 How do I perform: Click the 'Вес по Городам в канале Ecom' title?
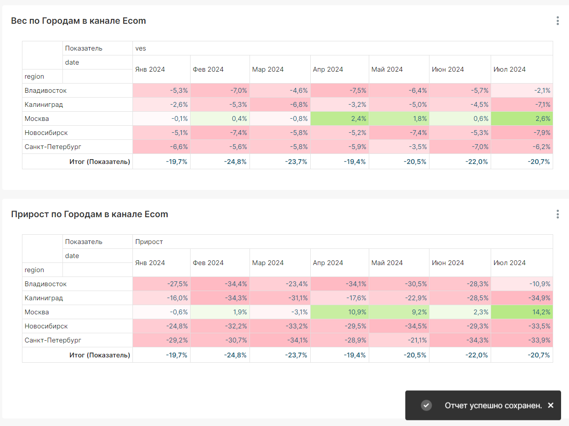(x=78, y=21)
